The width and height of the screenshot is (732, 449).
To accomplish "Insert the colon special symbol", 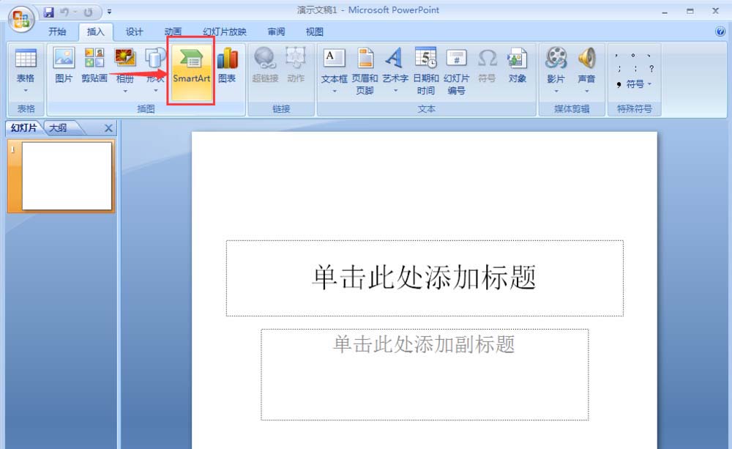I will [635, 69].
